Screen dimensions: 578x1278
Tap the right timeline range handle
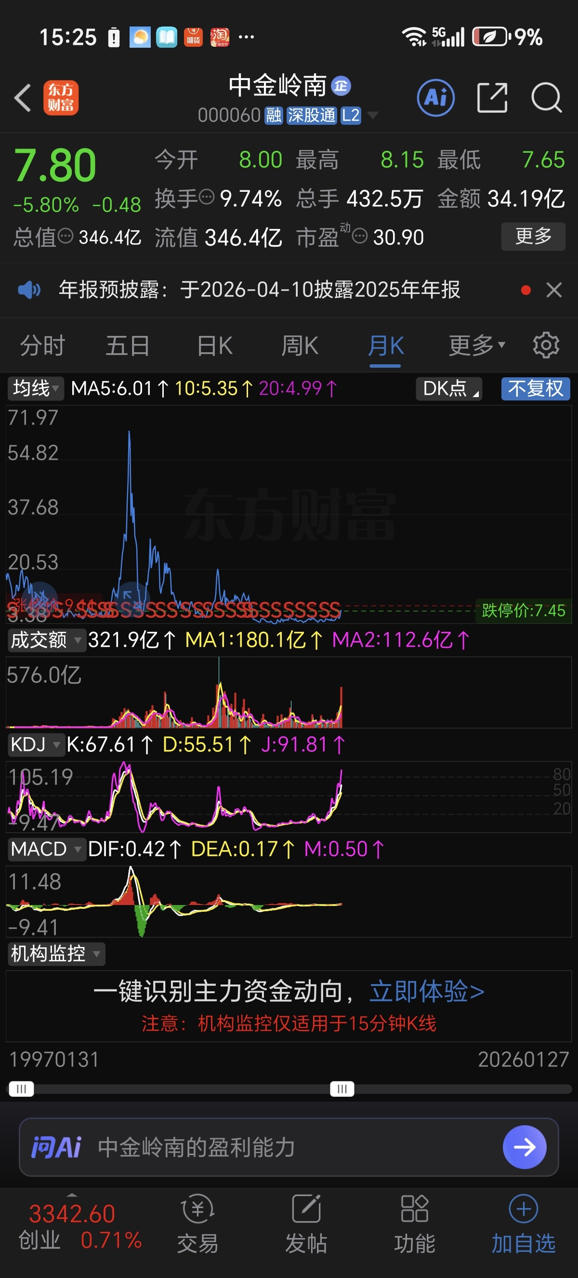pyautogui.click(x=342, y=1089)
